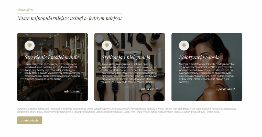
Task: Select the 'Nasza oferta' section label
Action: pyautogui.click(x=25, y=10)
